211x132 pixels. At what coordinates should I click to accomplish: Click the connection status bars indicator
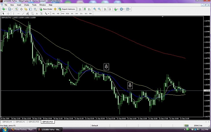(186, 126)
